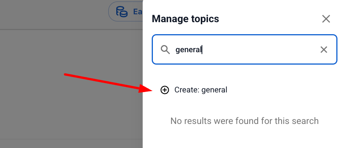Close the Manage topics panel
Screen dimensions: 345x148
(326, 19)
